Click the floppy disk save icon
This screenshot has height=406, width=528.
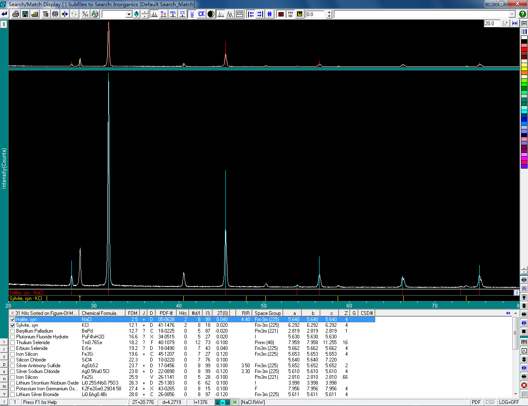point(25,14)
